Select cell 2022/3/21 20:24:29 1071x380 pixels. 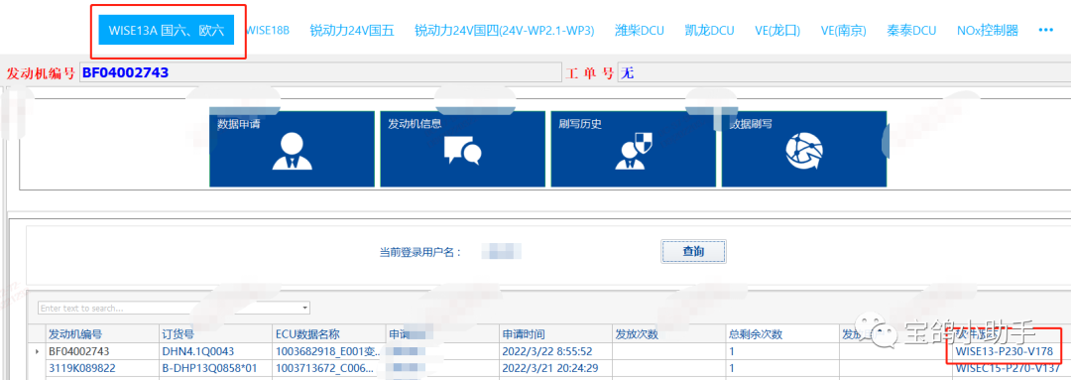pyautogui.click(x=556, y=368)
